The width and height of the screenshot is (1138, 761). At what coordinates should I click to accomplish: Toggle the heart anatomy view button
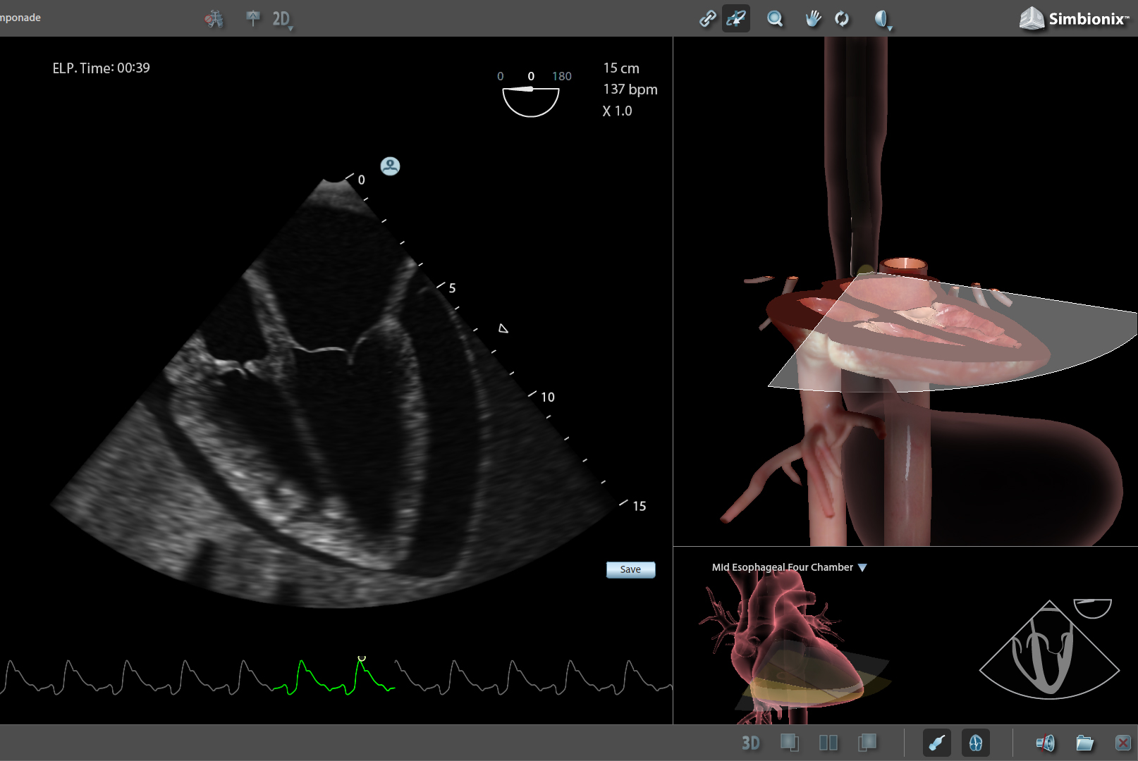tap(977, 742)
